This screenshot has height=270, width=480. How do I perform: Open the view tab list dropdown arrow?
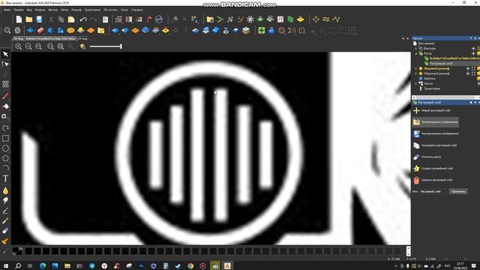pos(403,39)
